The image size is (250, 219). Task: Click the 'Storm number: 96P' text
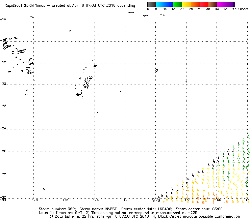click(57, 209)
